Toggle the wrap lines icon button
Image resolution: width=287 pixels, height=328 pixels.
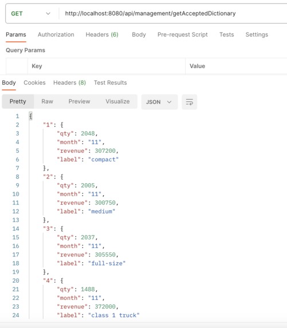[189, 102]
